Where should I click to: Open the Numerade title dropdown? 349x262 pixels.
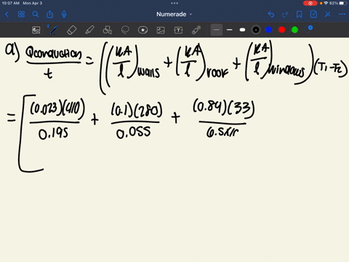coord(174,15)
